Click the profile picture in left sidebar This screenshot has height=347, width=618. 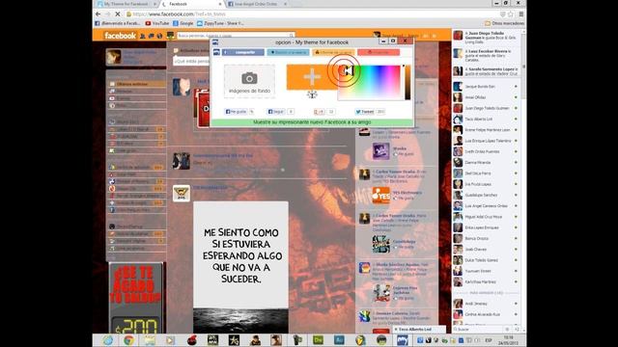click(114, 57)
